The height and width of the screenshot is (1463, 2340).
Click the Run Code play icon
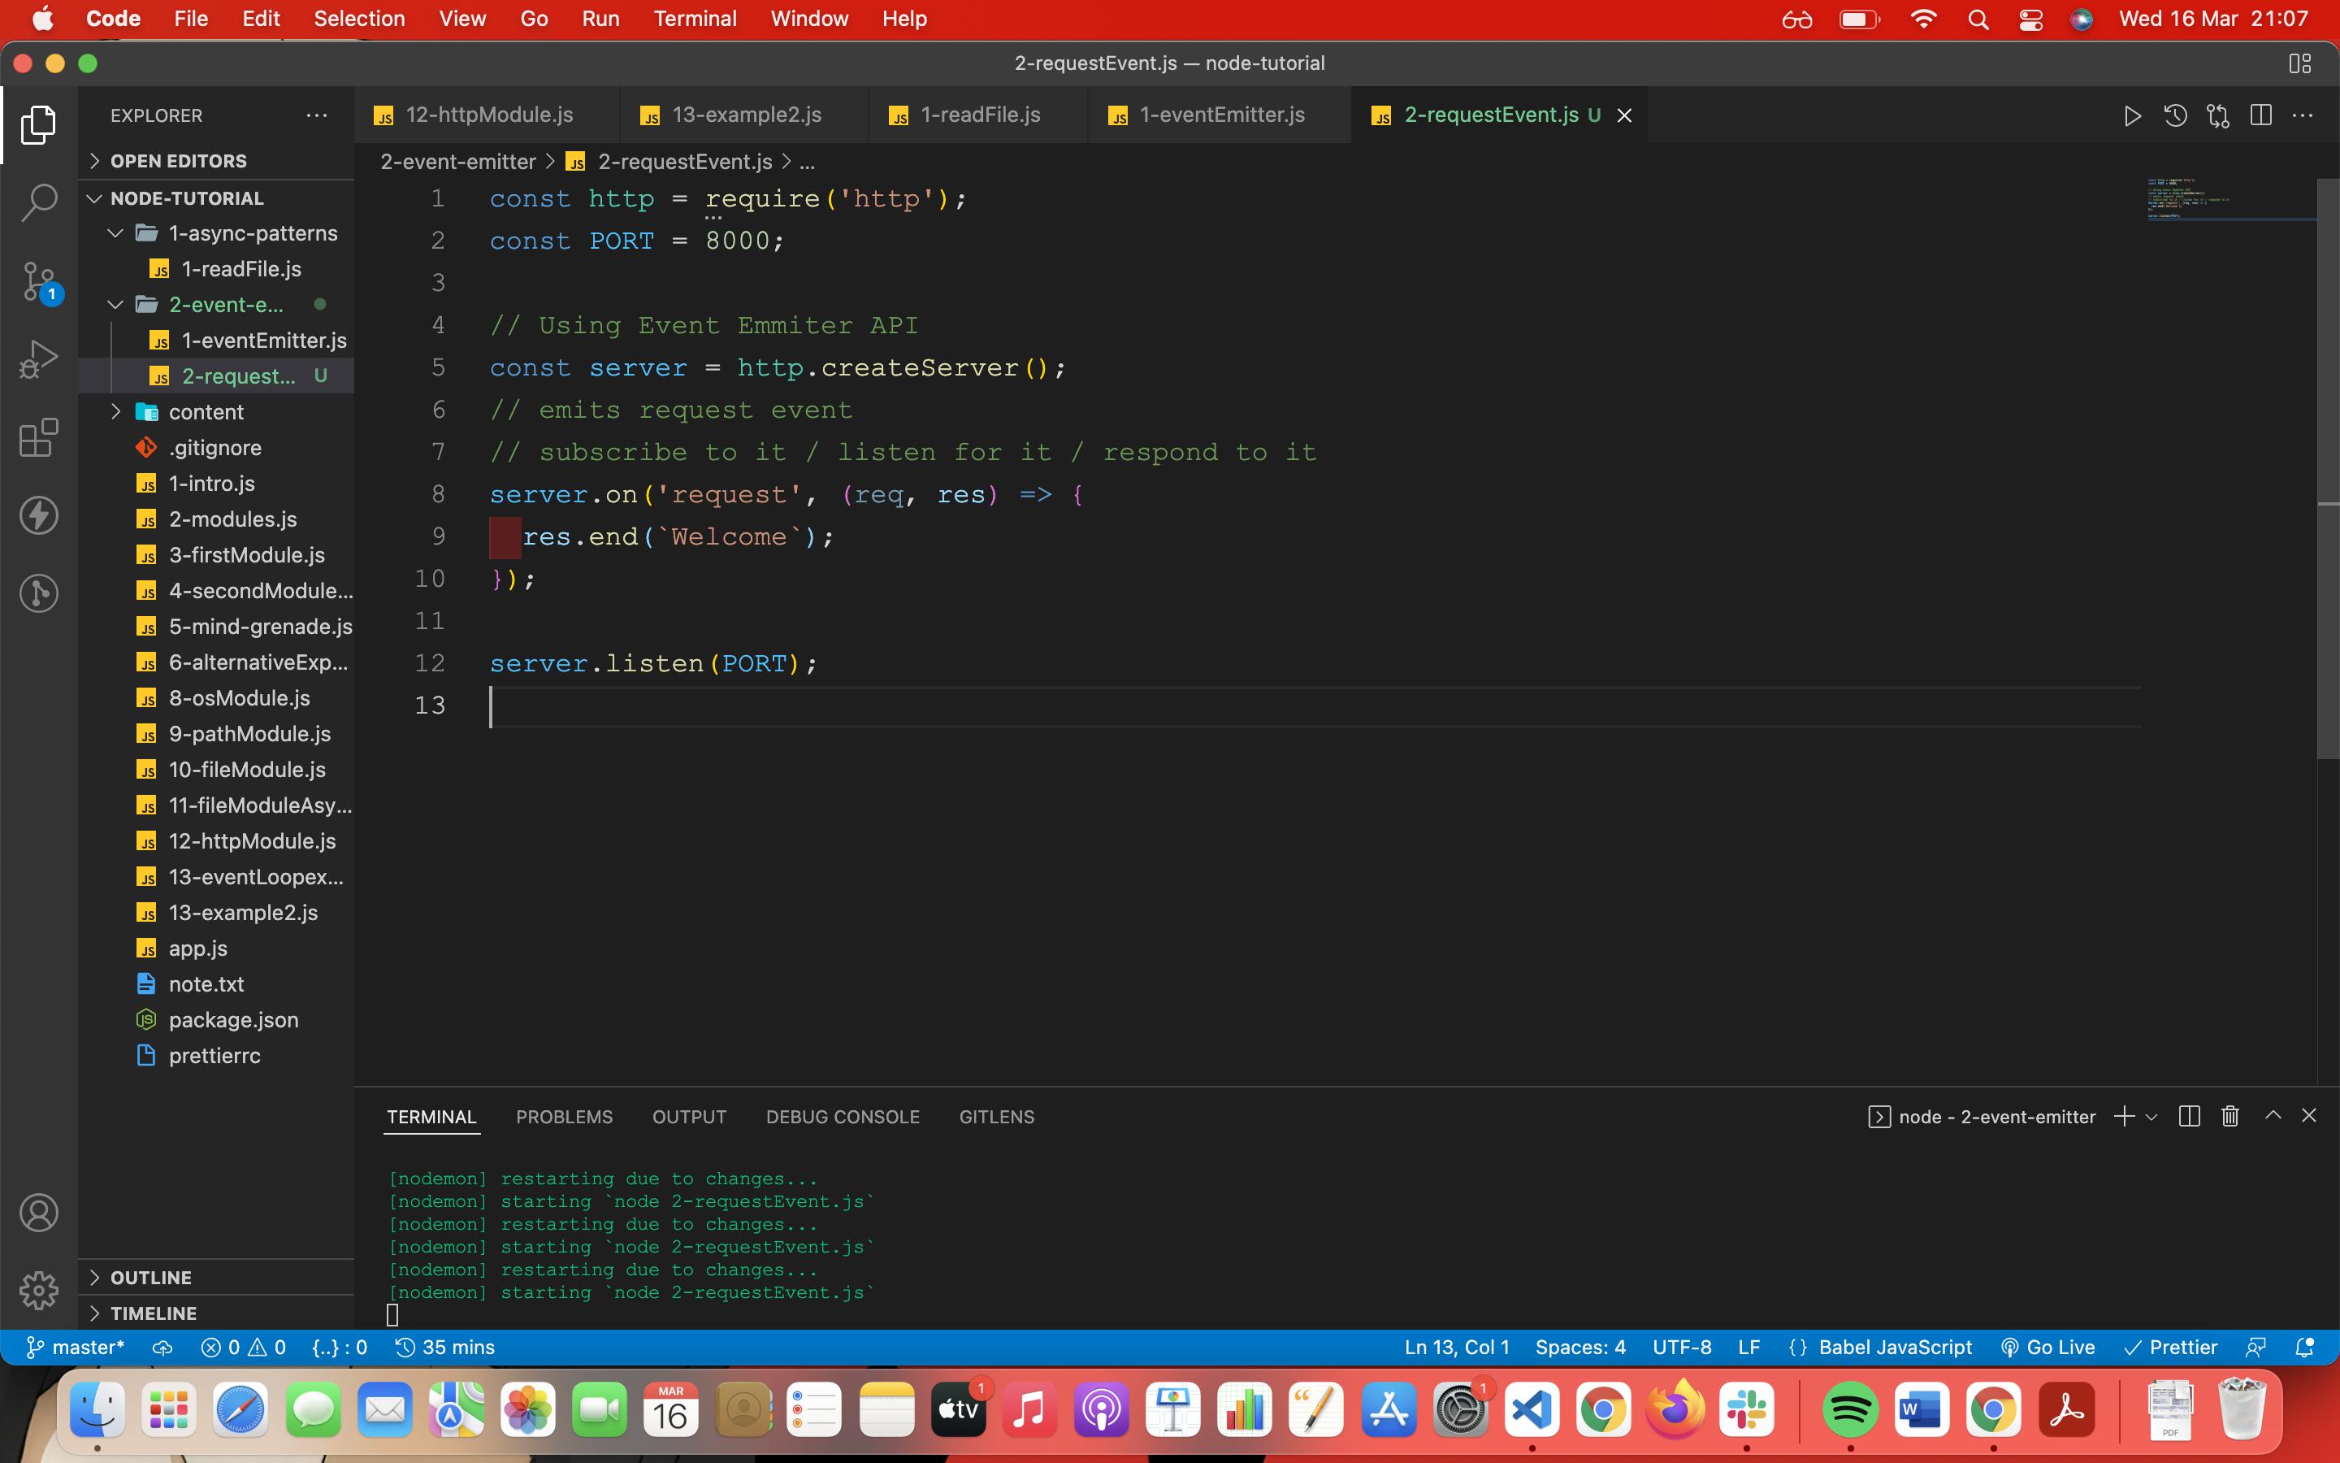pyautogui.click(x=2131, y=116)
